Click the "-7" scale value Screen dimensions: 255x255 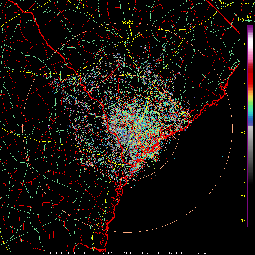pos(243,208)
